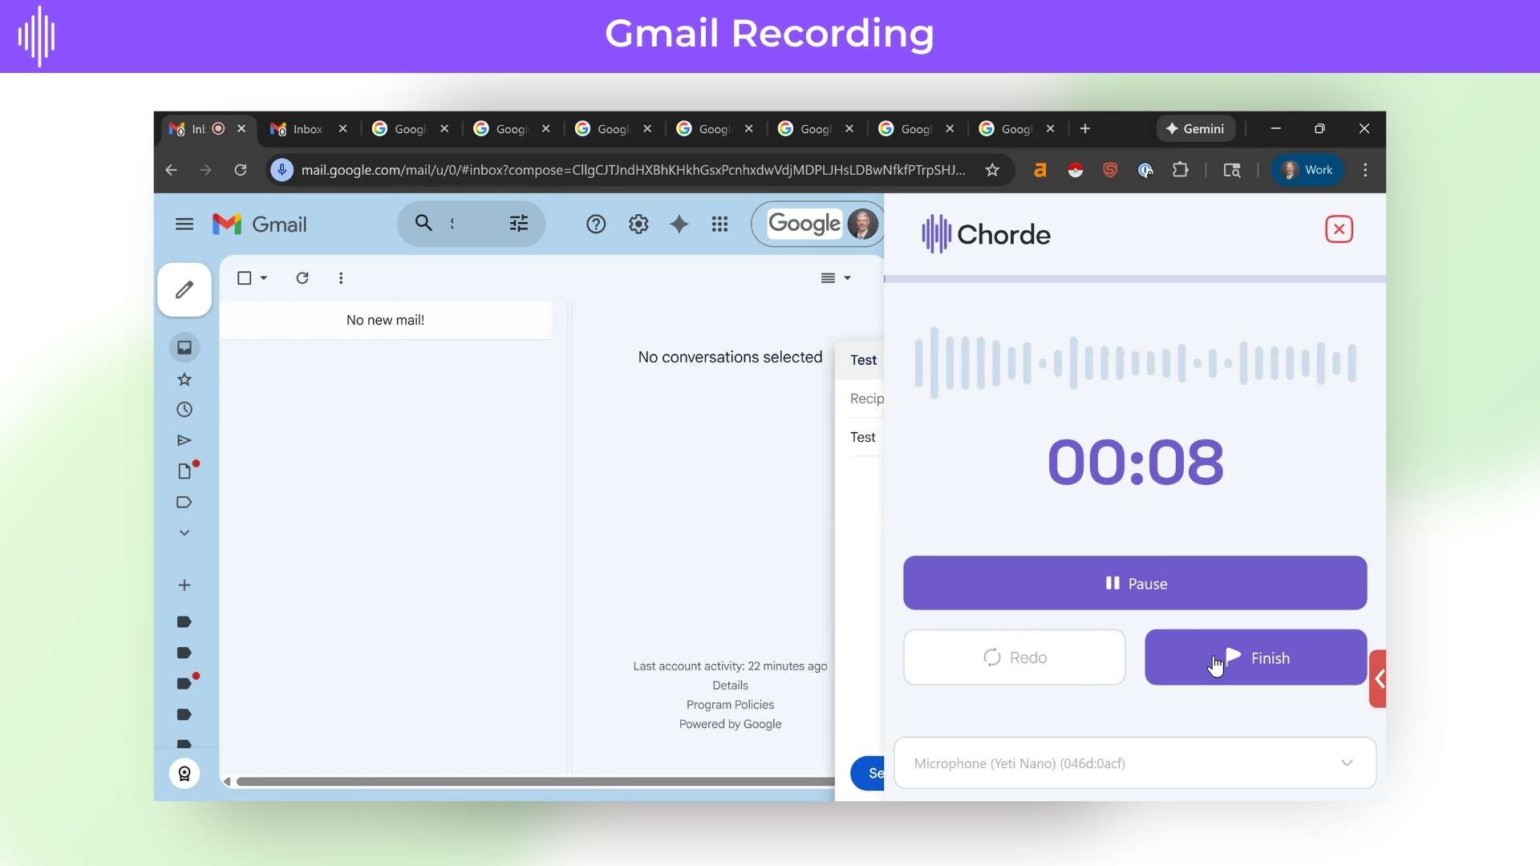The width and height of the screenshot is (1540, 866).
Task: Open the Drafts folder icon
Action: click(x=185, y=471)
